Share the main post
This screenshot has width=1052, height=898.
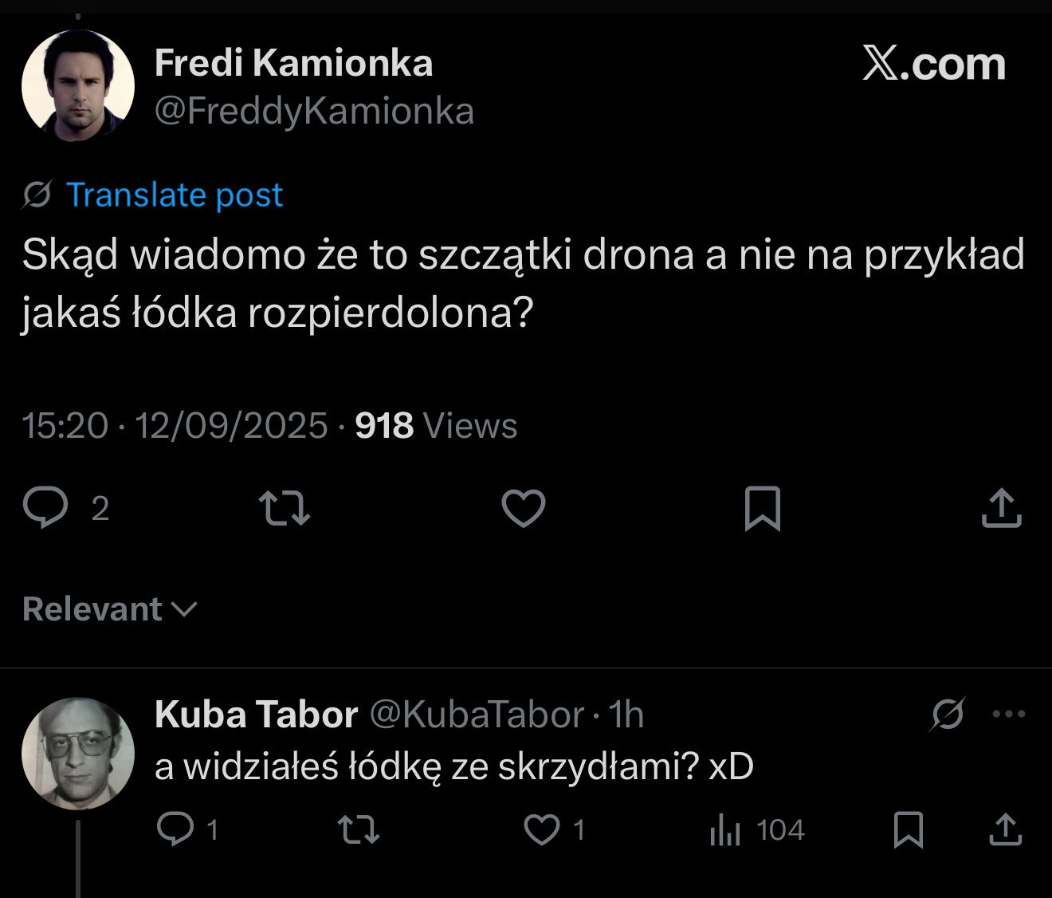[1001, 508]
